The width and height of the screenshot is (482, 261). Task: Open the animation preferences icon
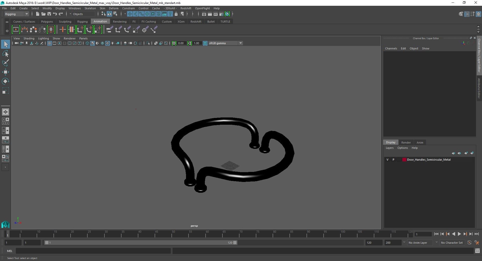(x=477, y=243)
